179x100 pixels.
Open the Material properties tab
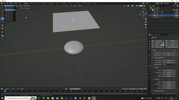pos(149,74)
